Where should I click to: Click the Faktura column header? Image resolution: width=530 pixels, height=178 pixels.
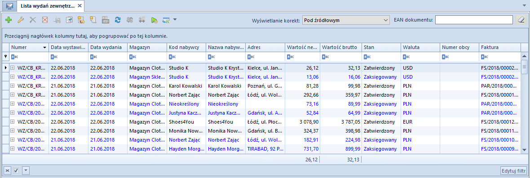(x=500, y=47)
